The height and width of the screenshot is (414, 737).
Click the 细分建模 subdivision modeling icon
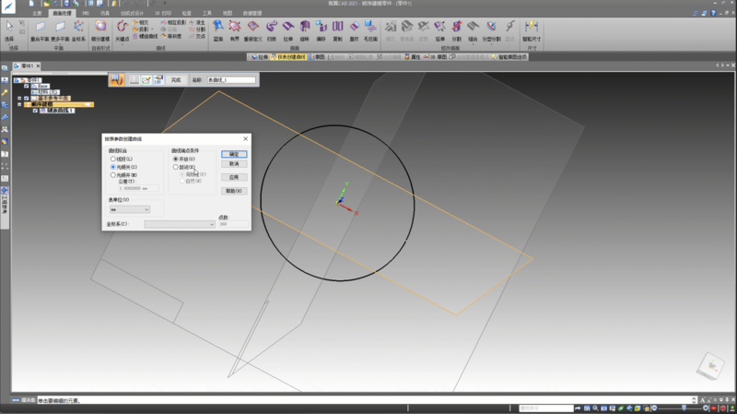pos(100,30)
